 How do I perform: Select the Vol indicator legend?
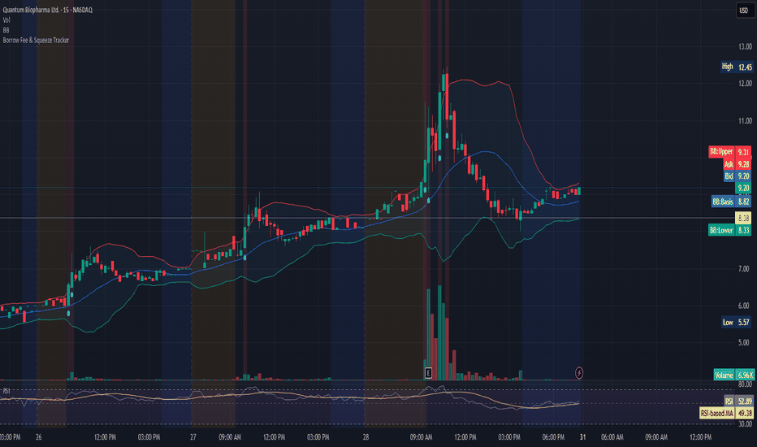click(x=6, y=20)
